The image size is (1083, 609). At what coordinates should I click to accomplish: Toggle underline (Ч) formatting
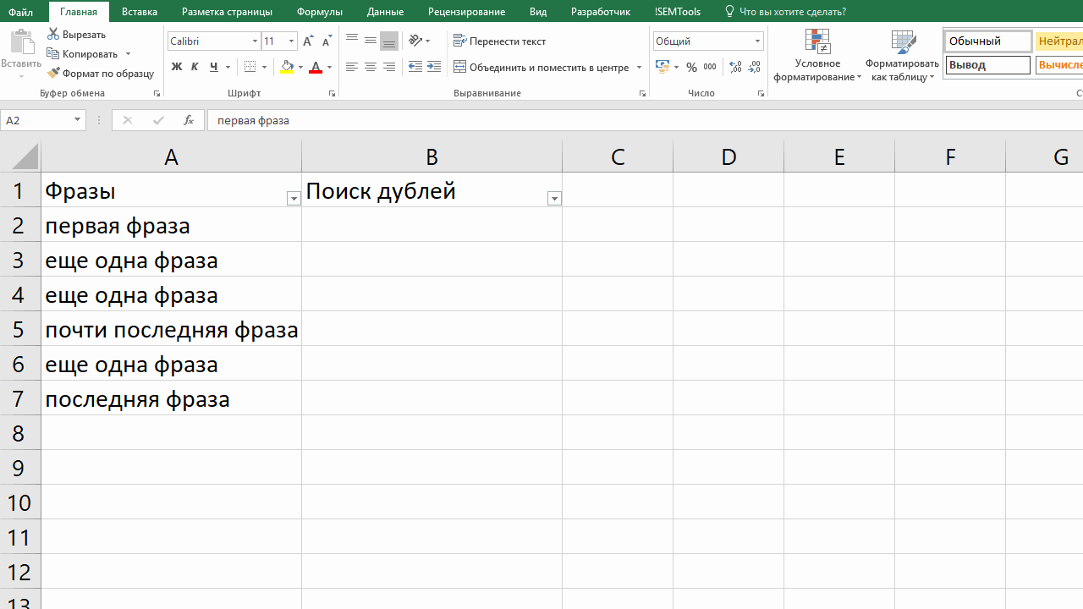click(x=213, y=67)
